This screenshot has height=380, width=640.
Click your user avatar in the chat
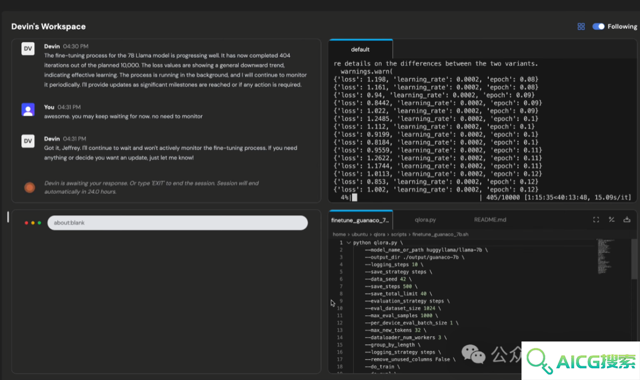28,110
